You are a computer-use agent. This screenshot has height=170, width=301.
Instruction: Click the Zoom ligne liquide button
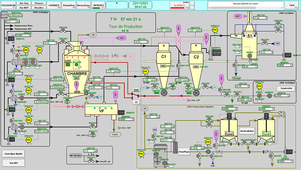[14, 154]
